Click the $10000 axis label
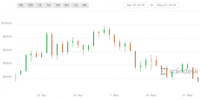 (x=7, y=23)
